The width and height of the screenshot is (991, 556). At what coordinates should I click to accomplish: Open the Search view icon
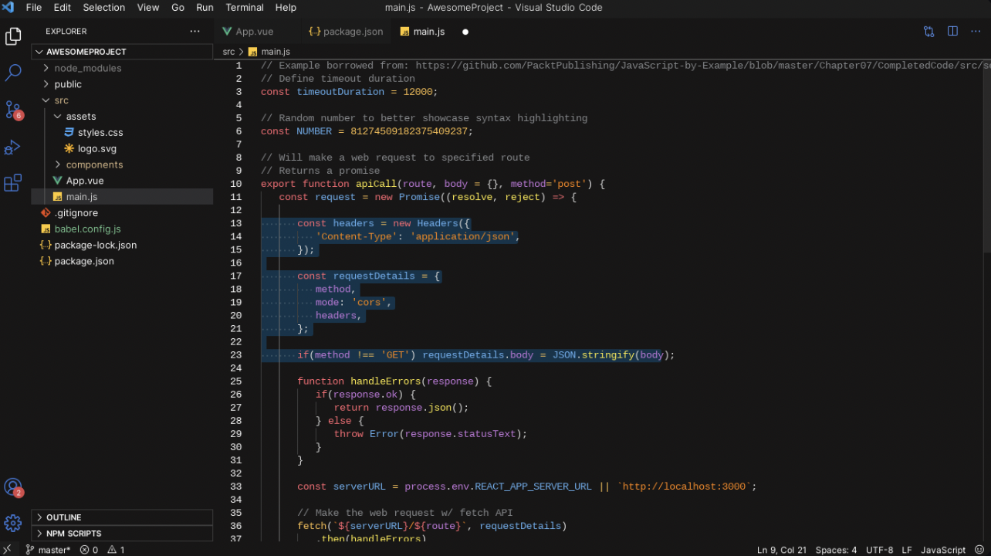(x=13, y=73)
